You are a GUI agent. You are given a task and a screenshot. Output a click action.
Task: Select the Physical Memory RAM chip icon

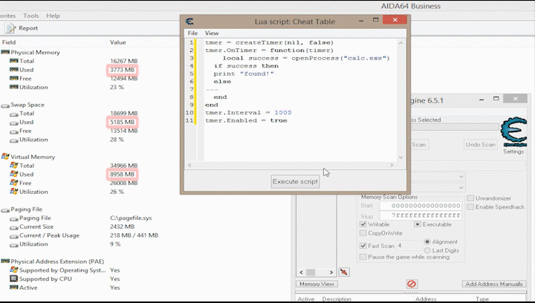coord(5,52)
